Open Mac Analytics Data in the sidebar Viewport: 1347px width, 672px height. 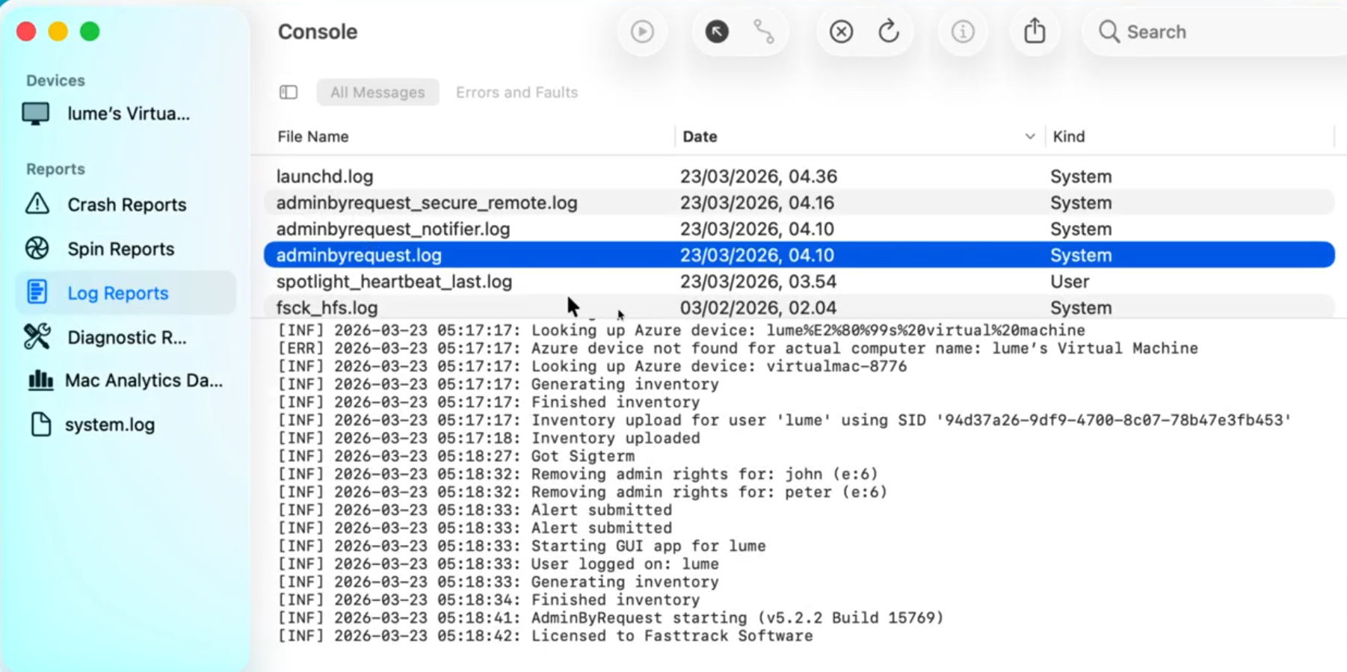pyautogui.click(x=126, y=380)
